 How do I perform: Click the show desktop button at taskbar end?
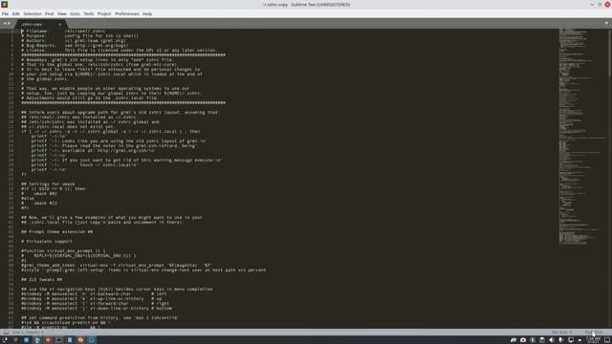(x=607, y=340)
